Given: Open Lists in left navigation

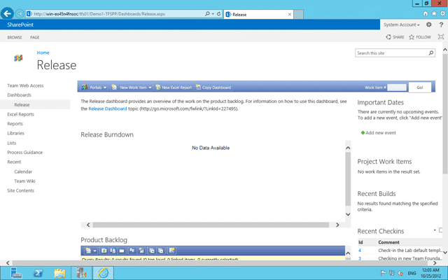Looking at the screenshot, I should tap(12, 143).
